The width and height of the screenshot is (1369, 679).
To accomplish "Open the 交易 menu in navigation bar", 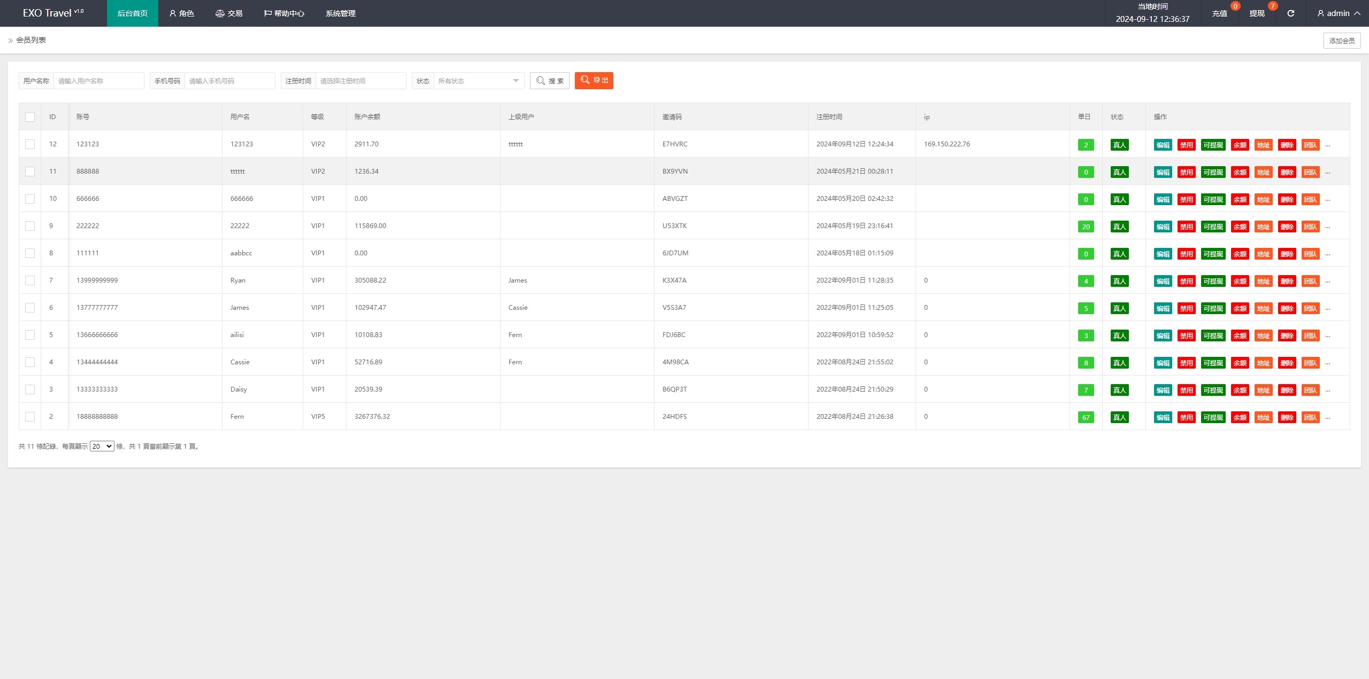I will [229, 13].
